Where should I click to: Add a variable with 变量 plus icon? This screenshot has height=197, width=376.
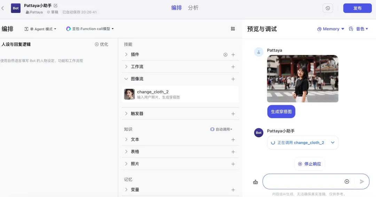pos(233,190)
